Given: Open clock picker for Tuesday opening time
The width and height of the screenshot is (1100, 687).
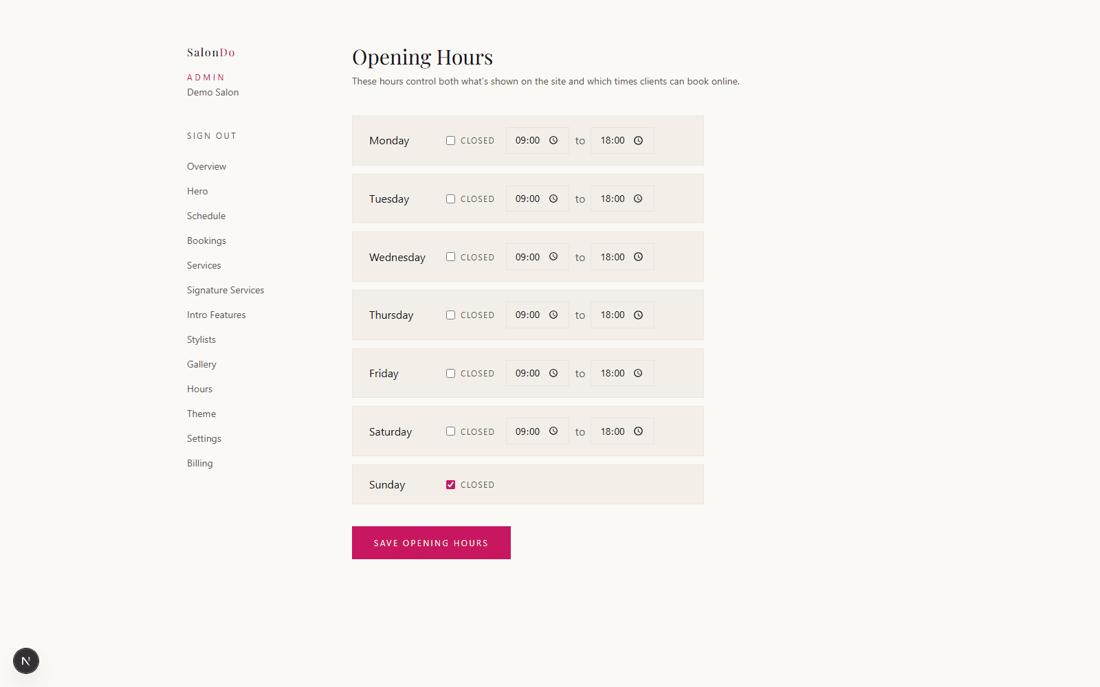Looking at the screenshot, I should [x=553, y=199].
